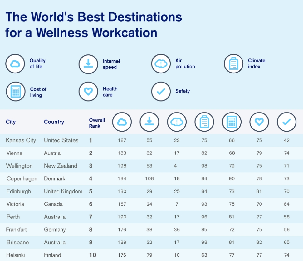Screen dimensions: 303x261
Task: Click Copenhagen's internet speed value 108
Action: [149, 178]
